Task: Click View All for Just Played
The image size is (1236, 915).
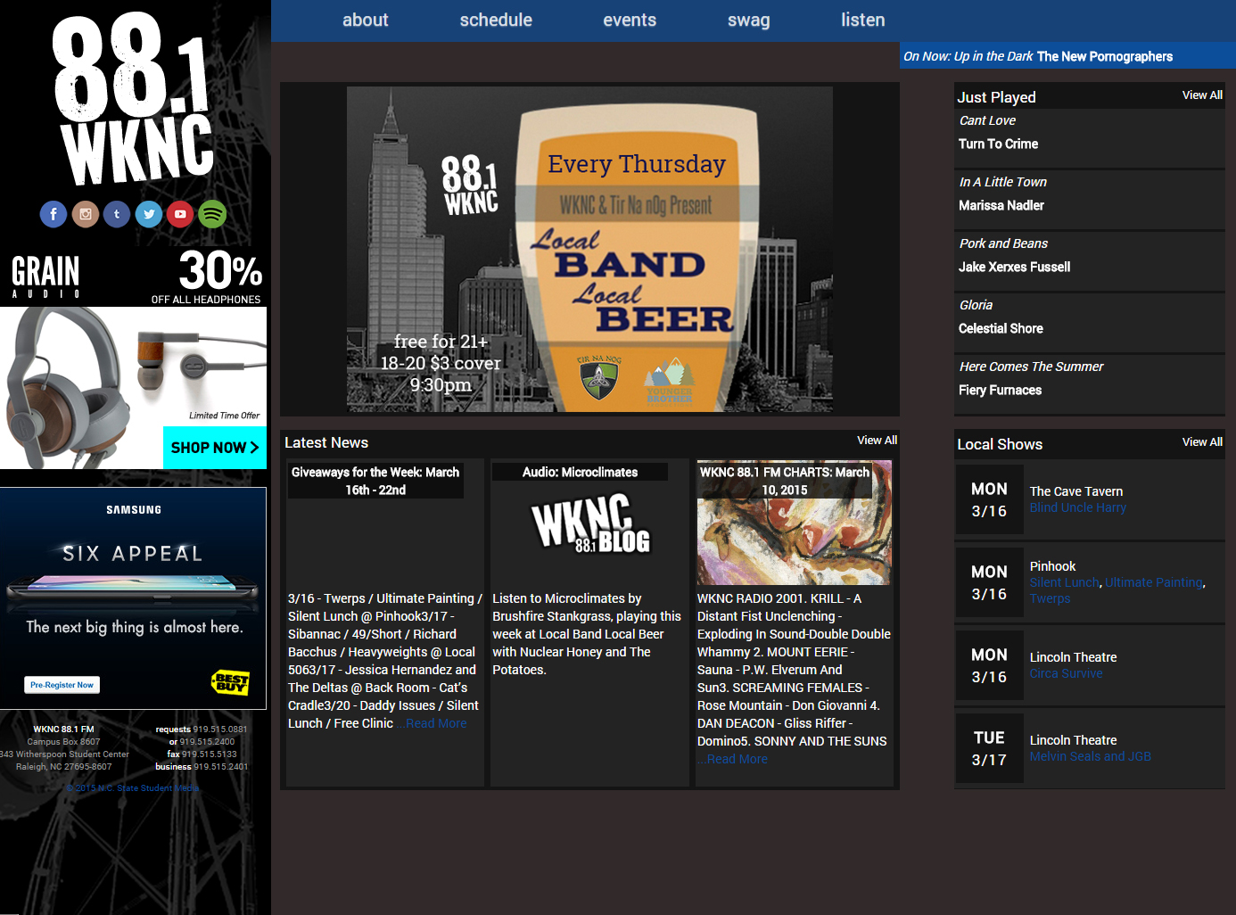Action: 1202,95
